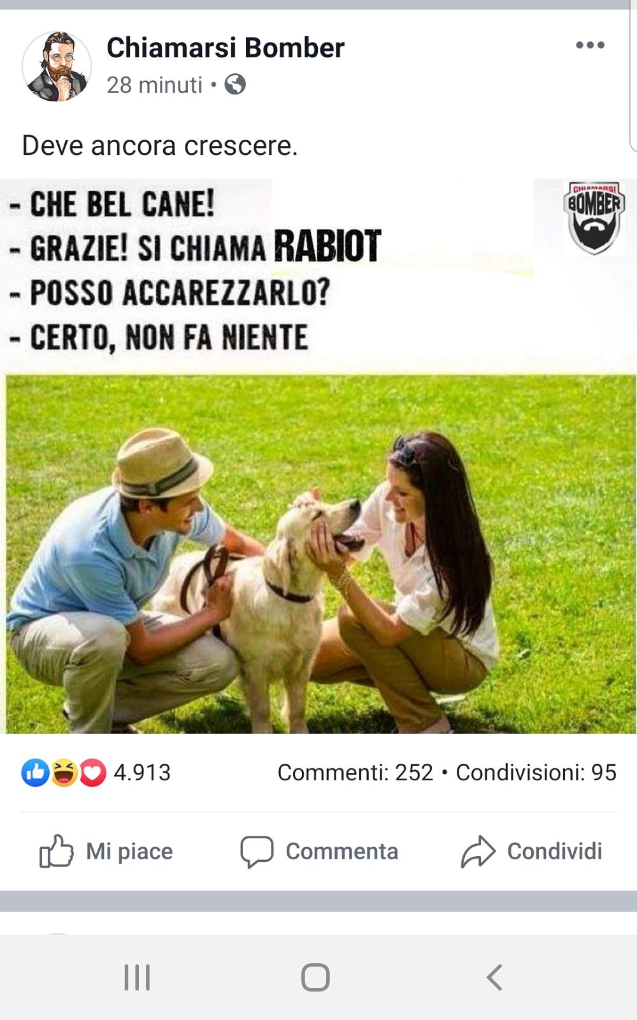Tap the Chiamarsi Bomber logo badge in meme
637x1020 pixels.
coord(594,217)
